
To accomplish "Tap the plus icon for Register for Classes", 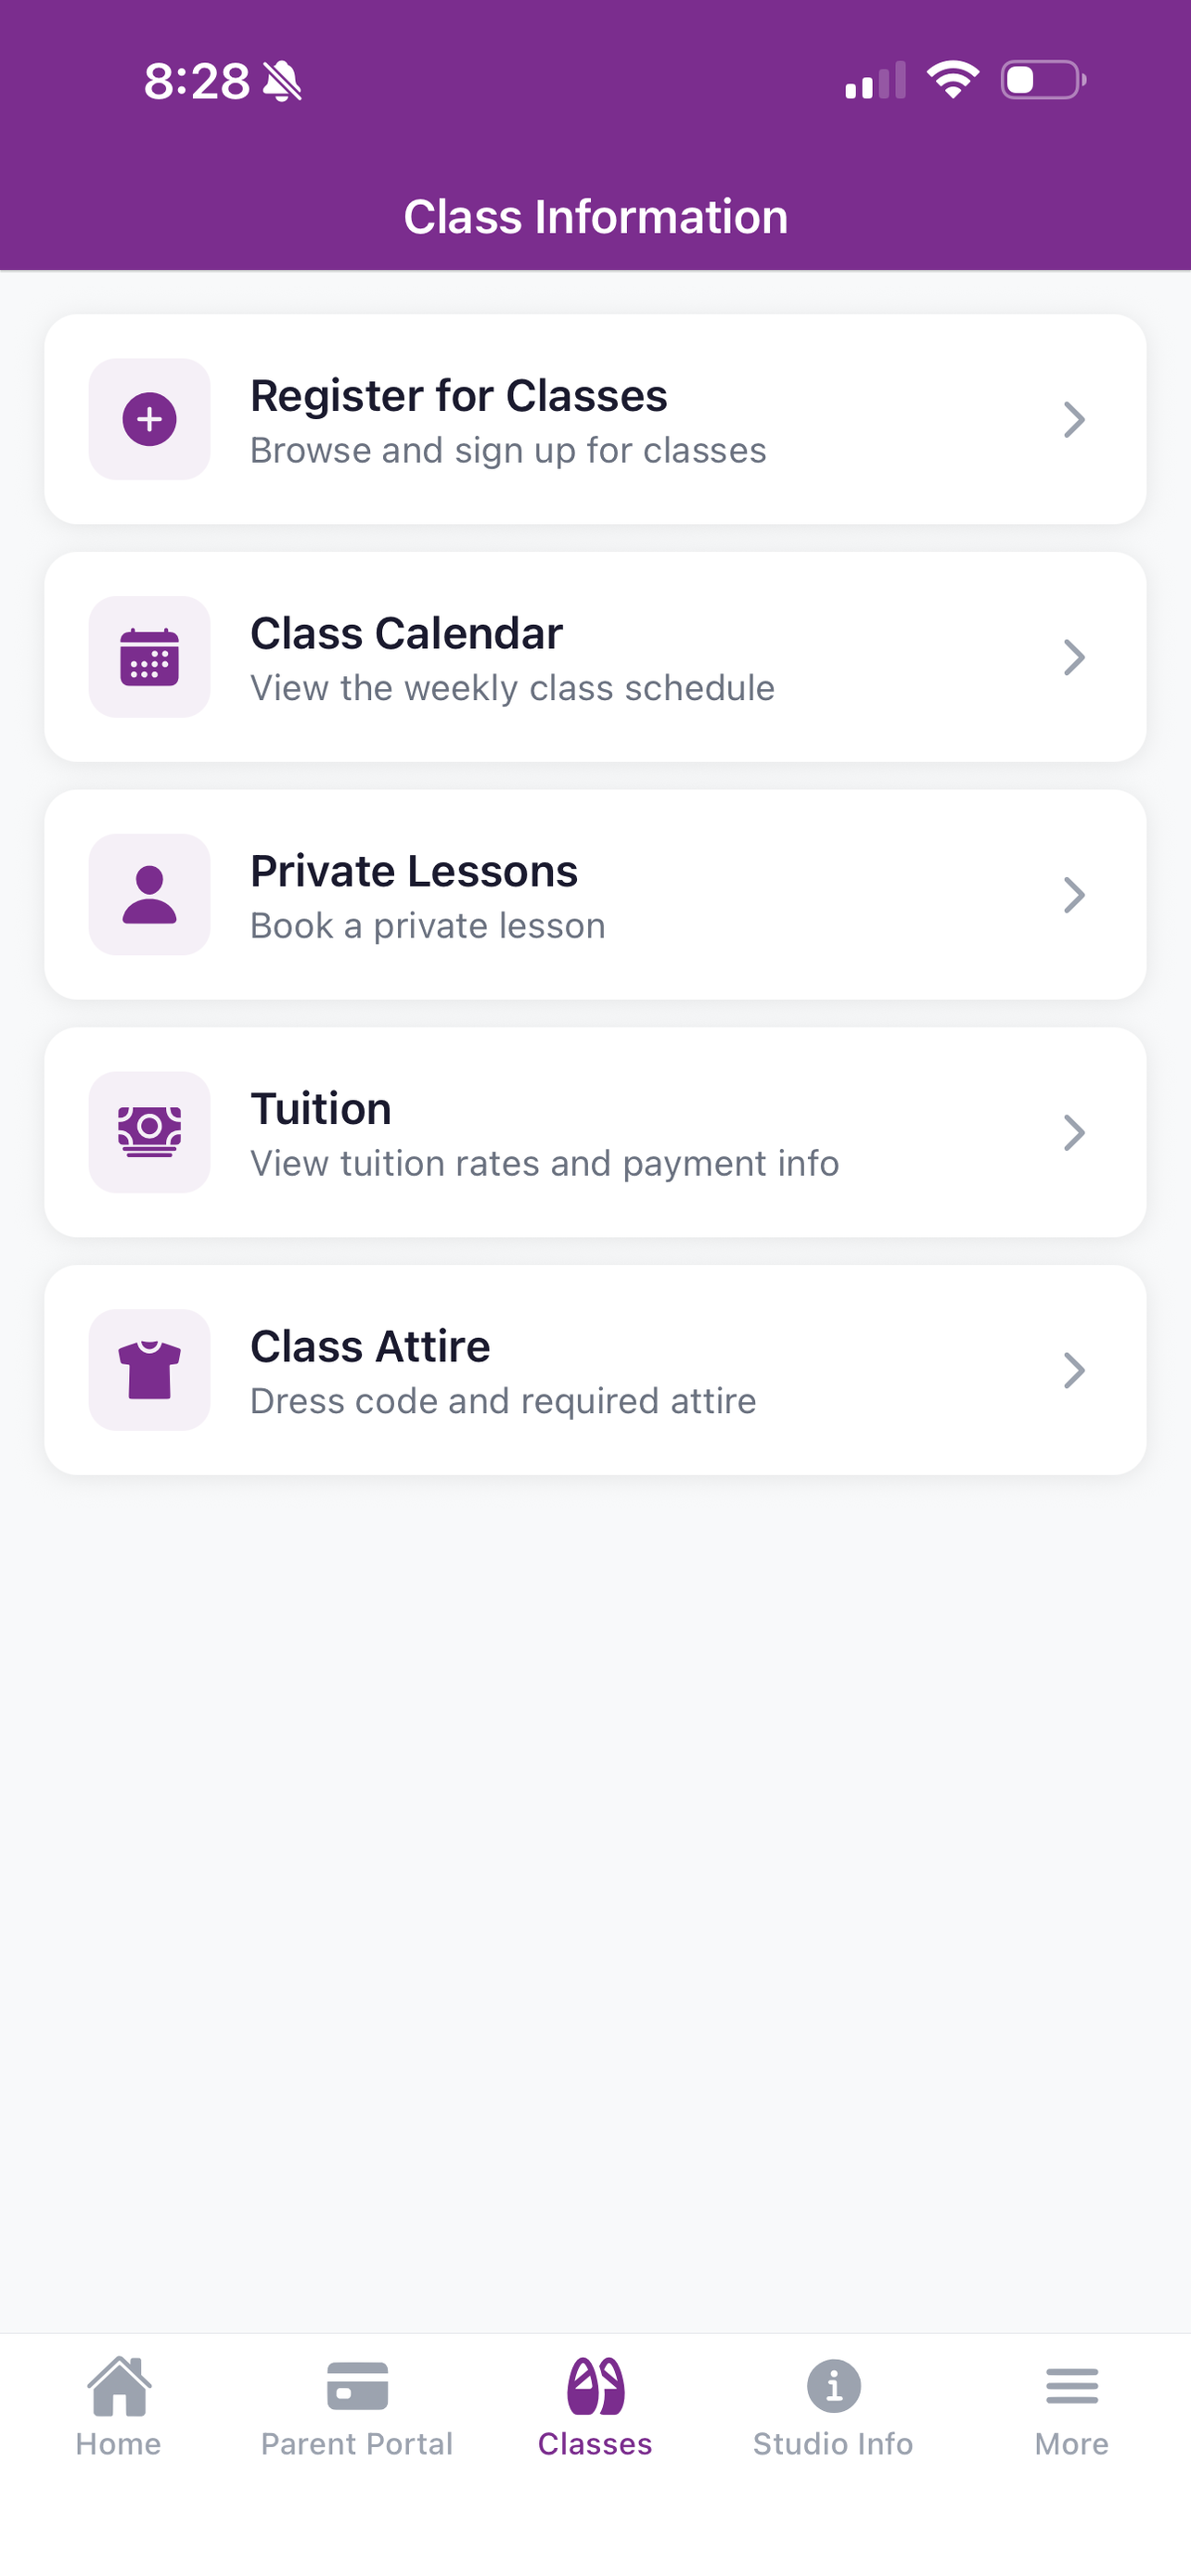I will pyautogui.click(x=149, y=419).
